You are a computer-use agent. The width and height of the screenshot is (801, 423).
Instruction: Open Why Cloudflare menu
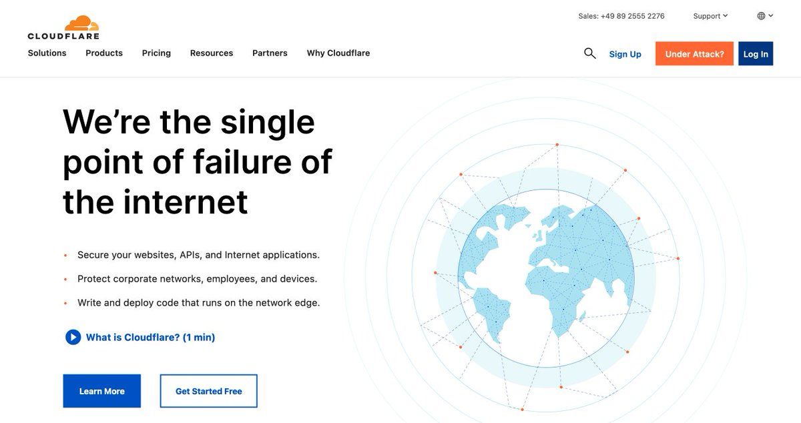(338, 53)
